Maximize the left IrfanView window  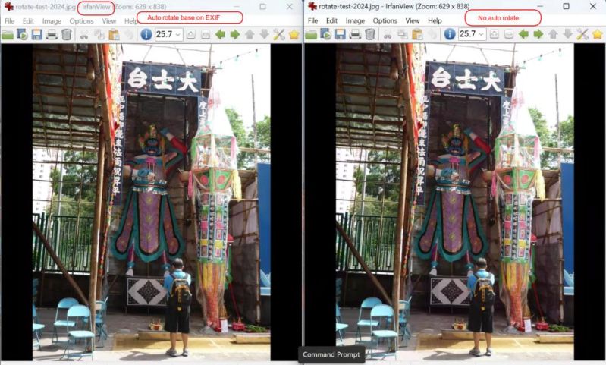tap(263, 7)
